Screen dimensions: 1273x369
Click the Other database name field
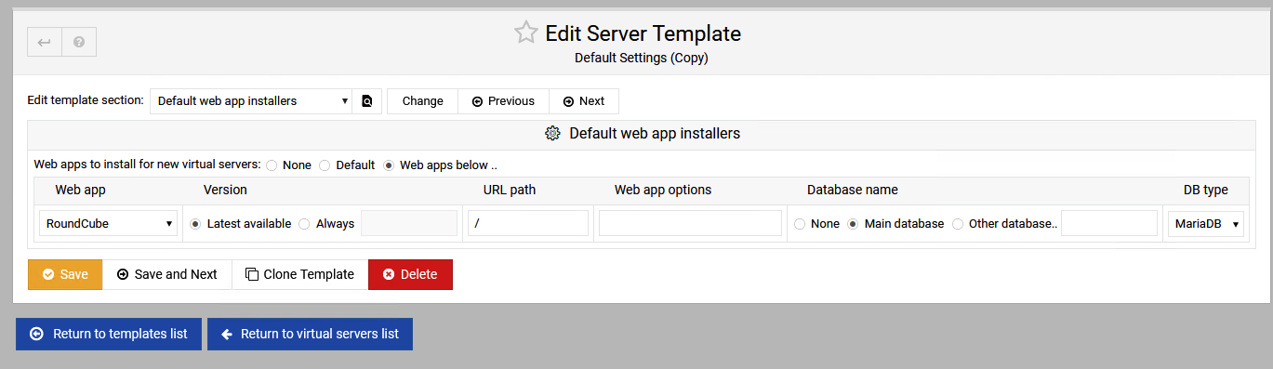pyautogui.click(x=1109, y=223)
